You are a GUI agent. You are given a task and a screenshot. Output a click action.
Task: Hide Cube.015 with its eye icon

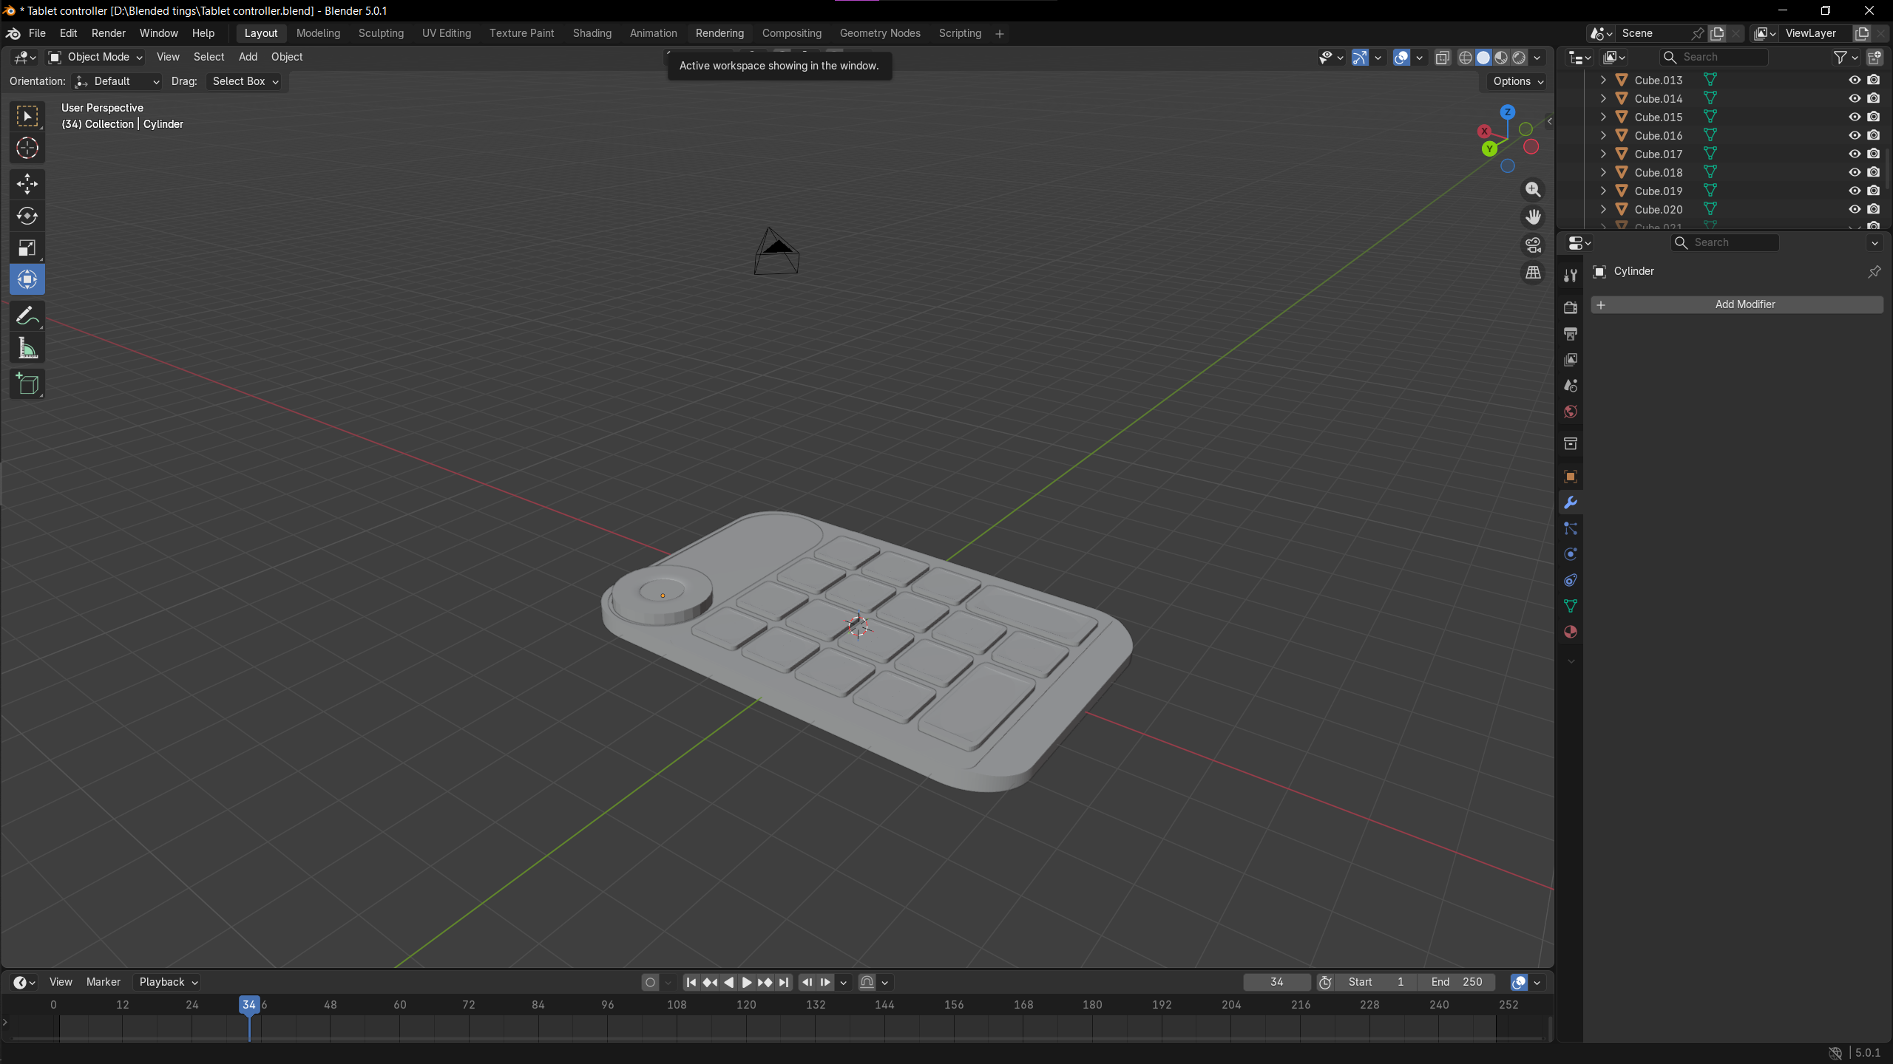point(1855,117)
